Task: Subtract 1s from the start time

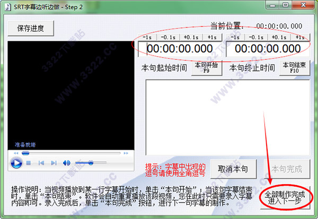Action: tap(147, 37)
